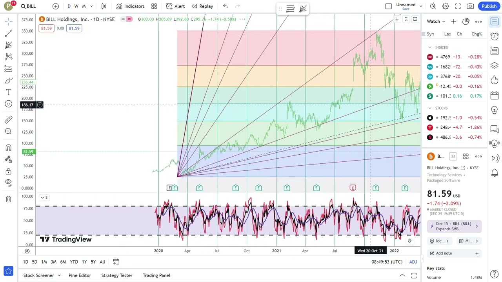502x282 pixels.
Task: Lock all drawing tools
Action: [x=8, y=171]
